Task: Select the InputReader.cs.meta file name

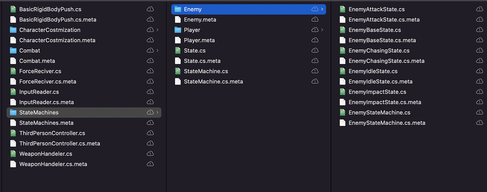Action: coord(47,102)
